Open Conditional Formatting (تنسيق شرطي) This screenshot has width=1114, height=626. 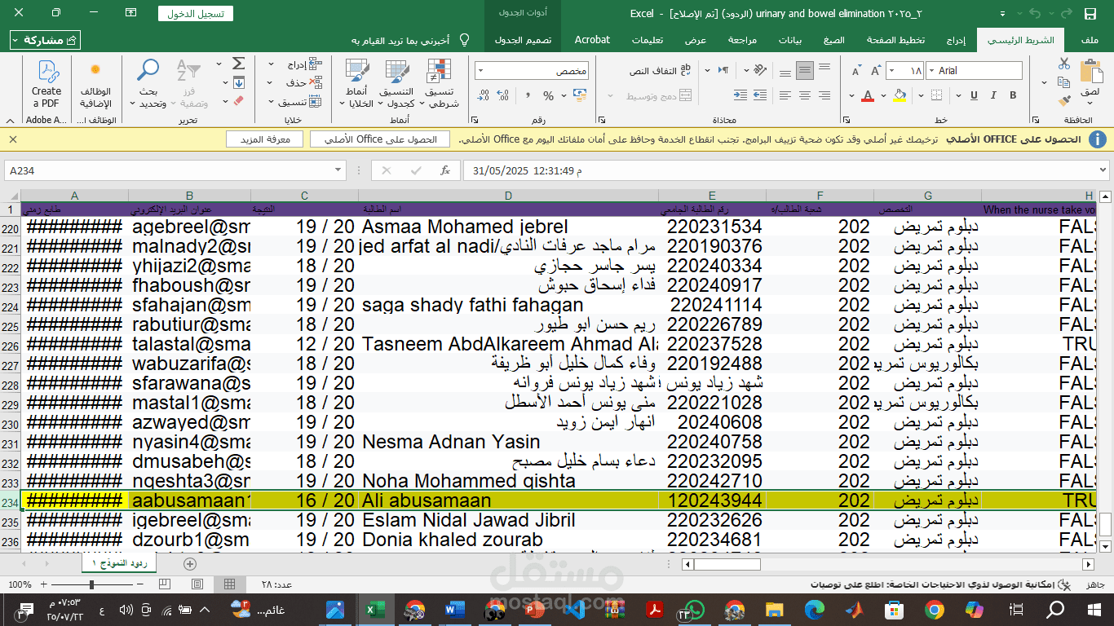point(439,84)
